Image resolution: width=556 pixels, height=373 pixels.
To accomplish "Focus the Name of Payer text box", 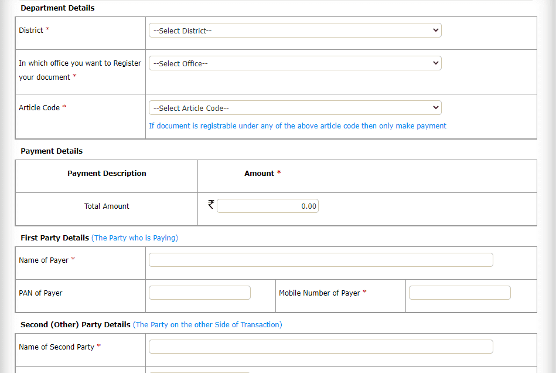I will click(x=320, y=260).
